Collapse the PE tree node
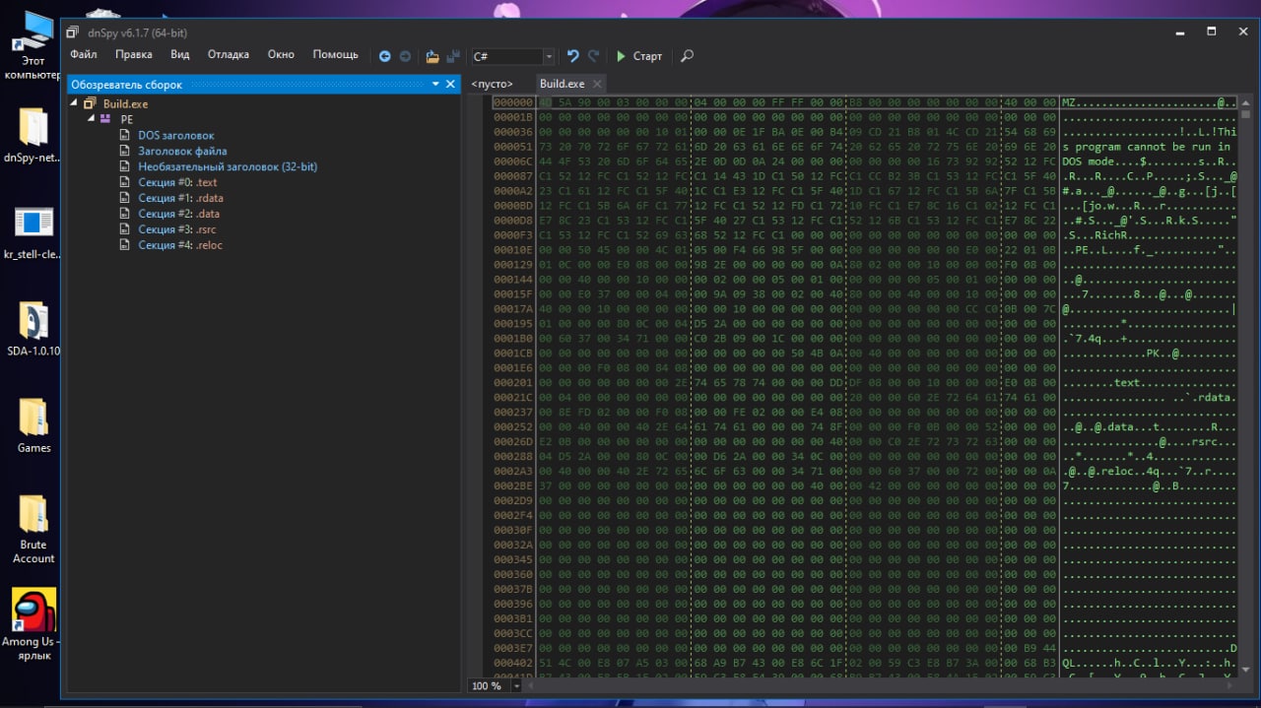The width and height of the screenshot is (1261, 708). 91,119
